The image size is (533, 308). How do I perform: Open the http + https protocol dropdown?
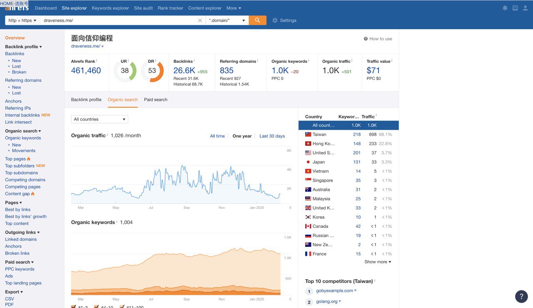pos(22,20)
